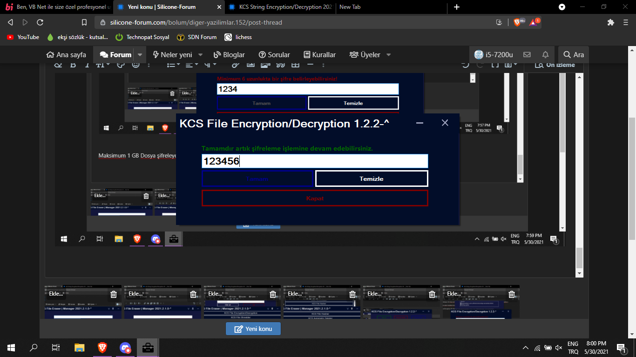Open the YouTube bookmark
636x357 pixels.
point(23,37)
